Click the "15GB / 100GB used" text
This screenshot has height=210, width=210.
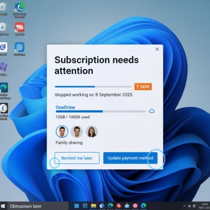(x=73, y=117)
